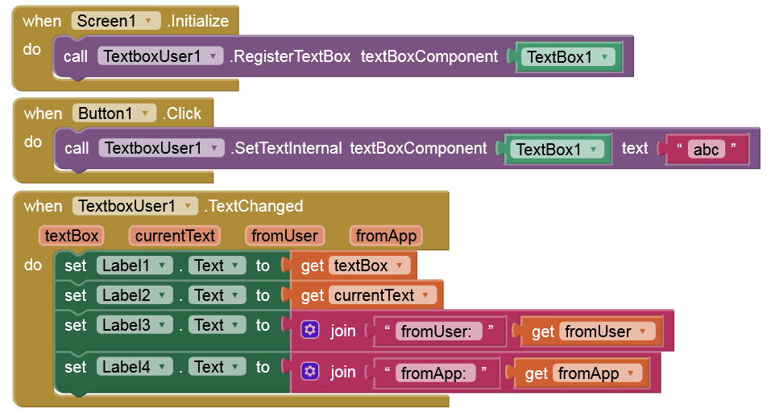Click the "abc" text string field
Viewport: 775px width, 416px height.
coord(706,150)
